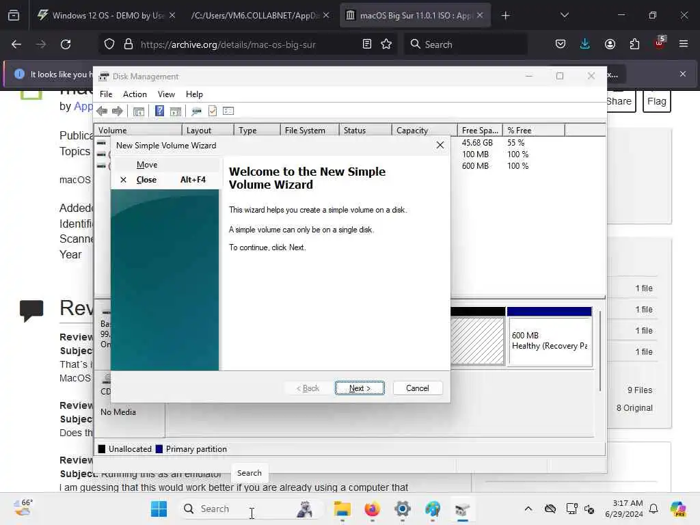Close the New Simple Volume Wizard with X
Screen dimensions: 700x525
440,145
